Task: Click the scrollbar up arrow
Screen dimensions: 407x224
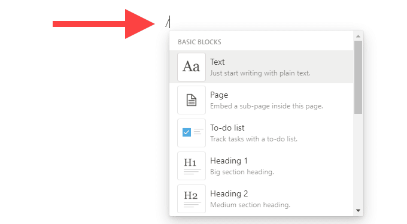Action: click(x=358, y=36)
